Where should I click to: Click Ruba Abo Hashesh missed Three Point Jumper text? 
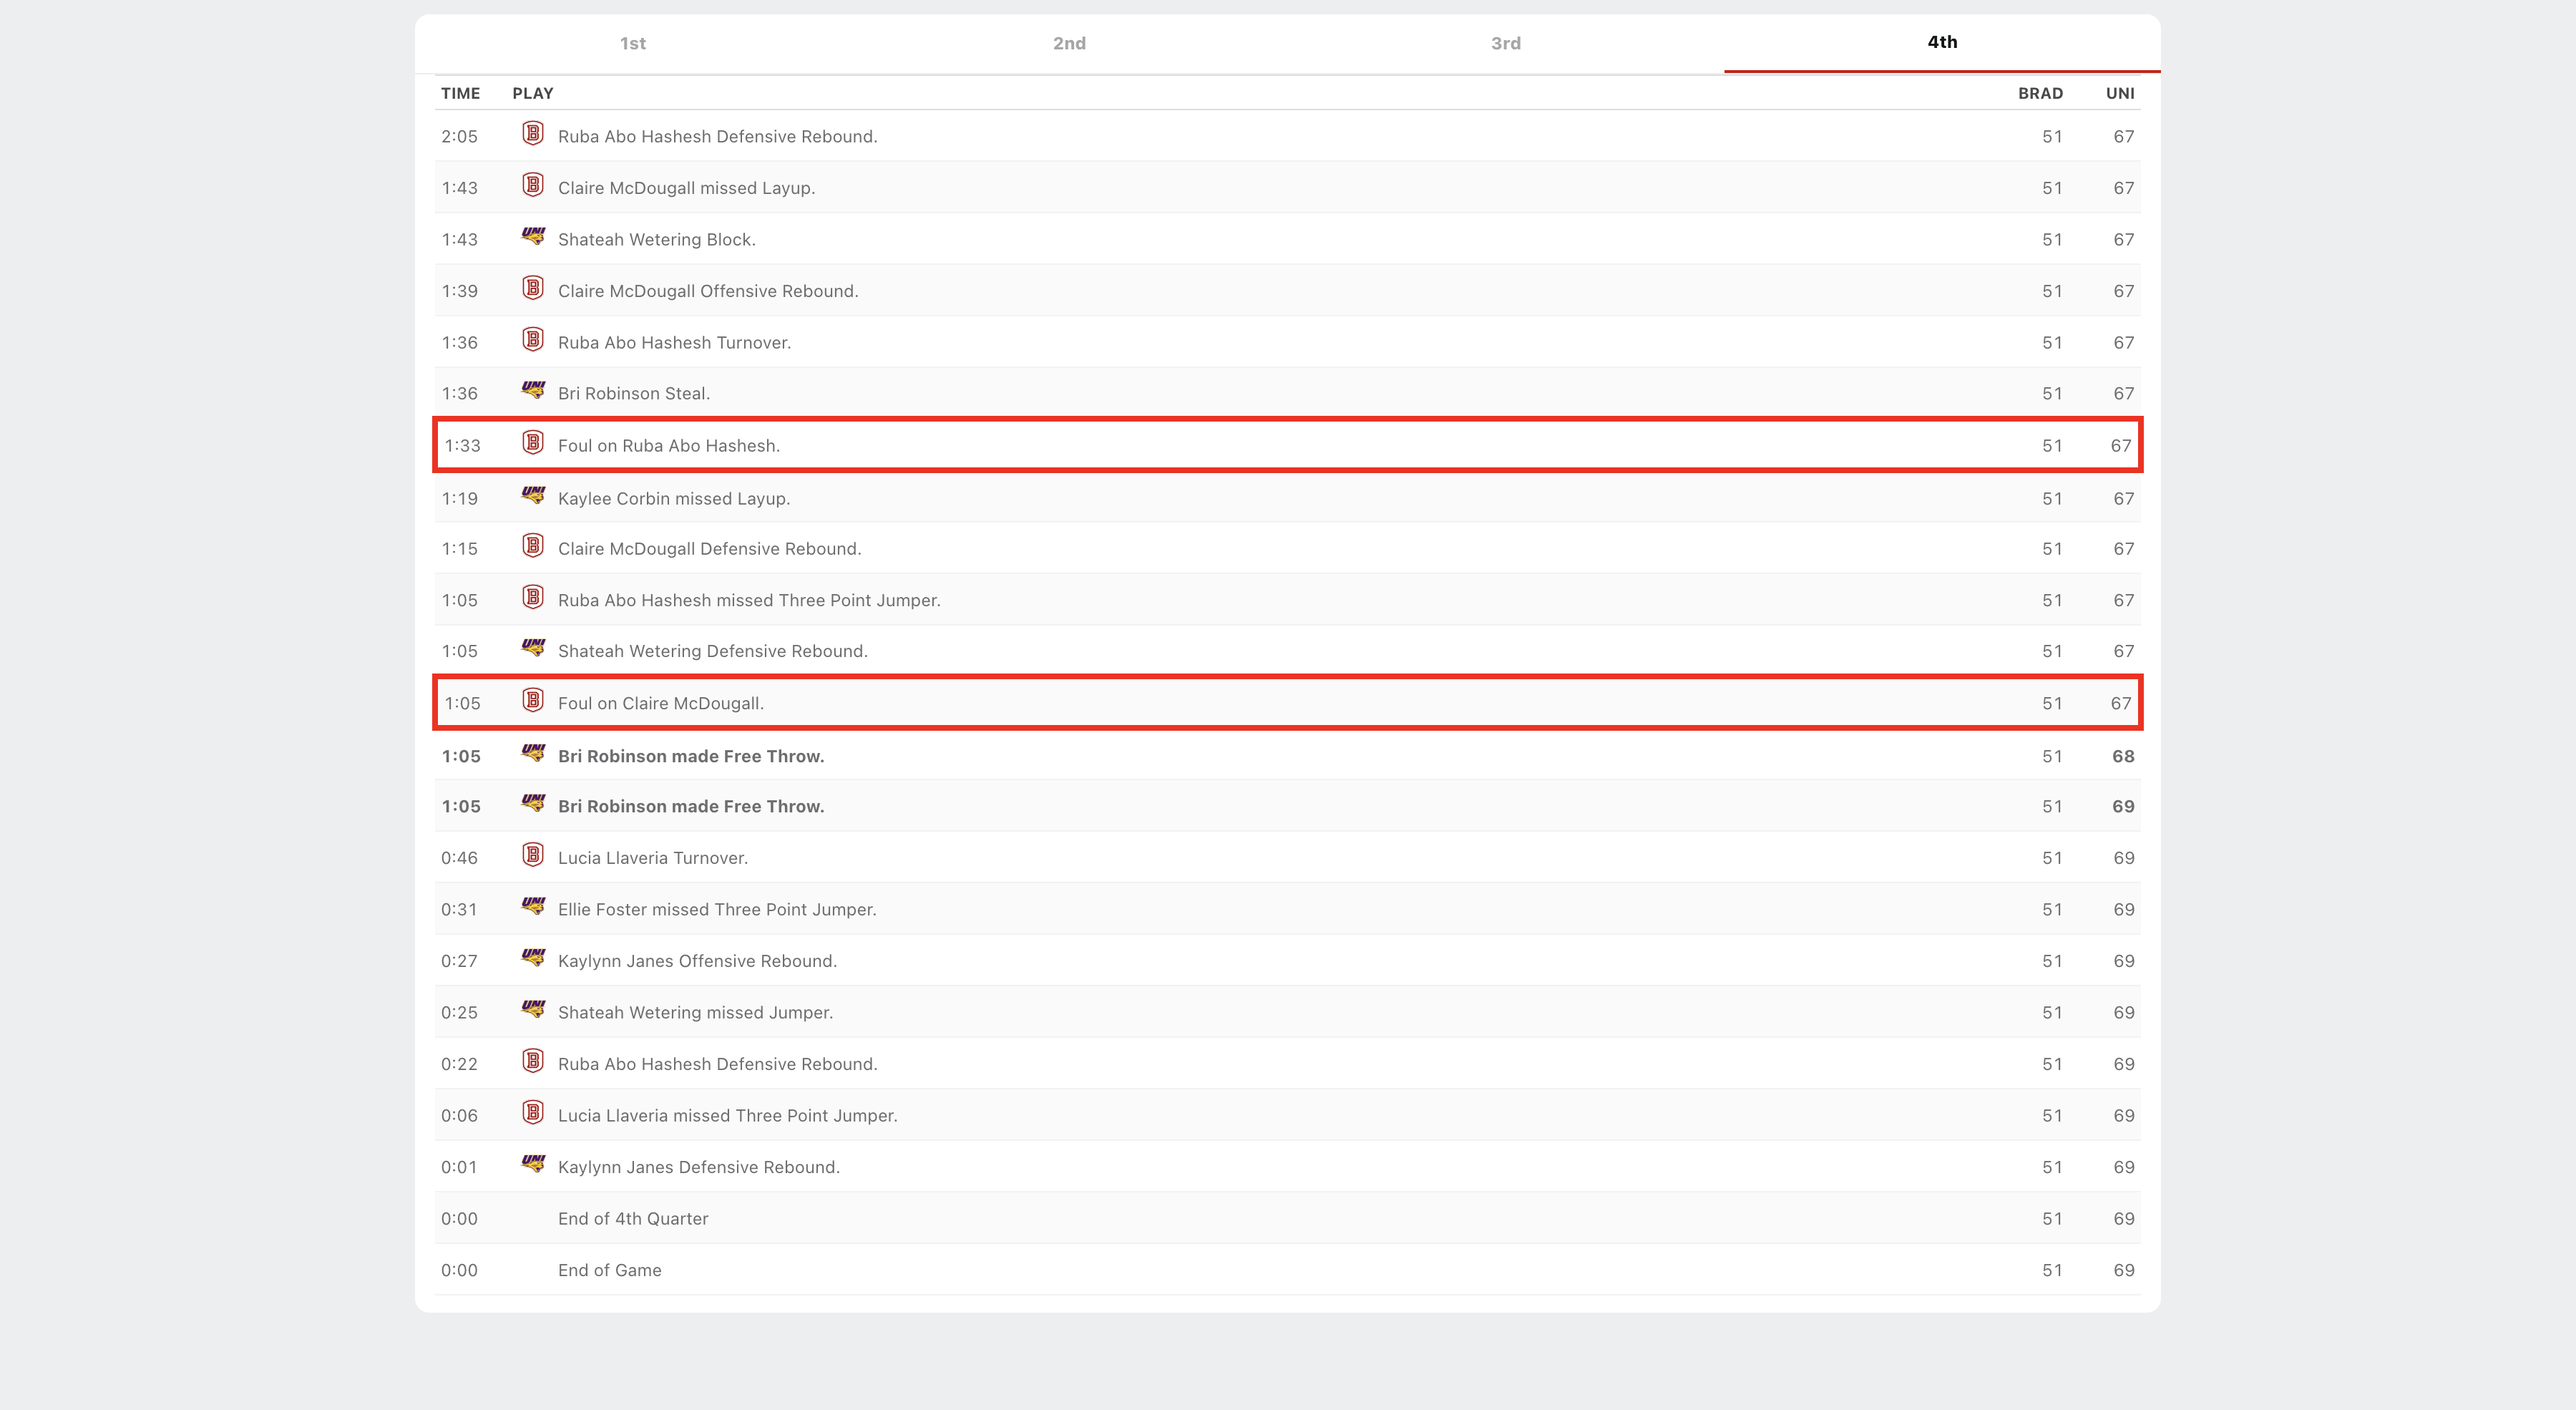tap(748, 600)
